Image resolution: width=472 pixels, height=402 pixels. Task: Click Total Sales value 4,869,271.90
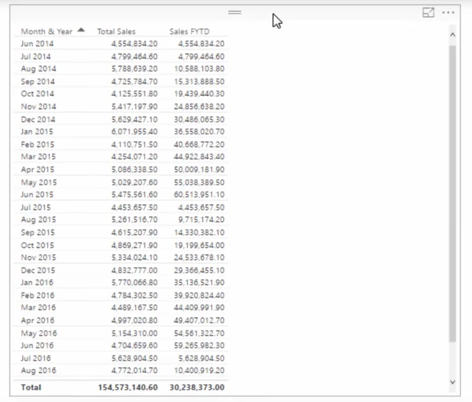(x=135, y=246)
